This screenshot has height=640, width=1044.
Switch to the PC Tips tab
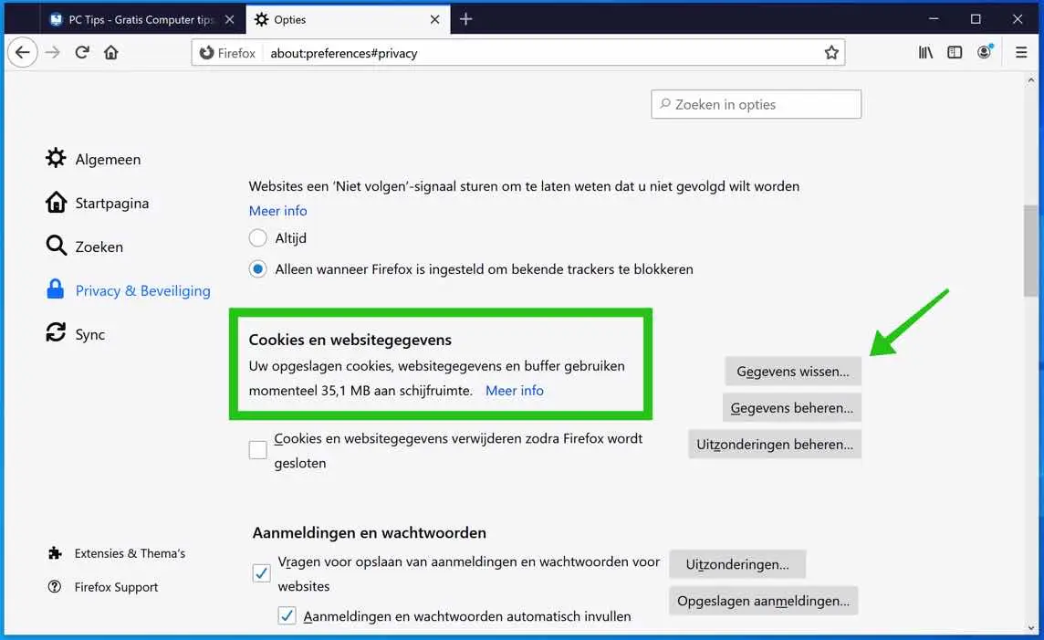[141, 19]
